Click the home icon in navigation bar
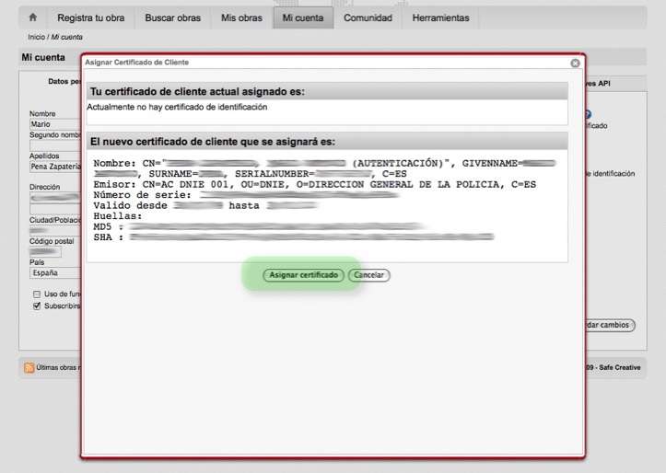The image size is (666, 473). pos(33,17)
